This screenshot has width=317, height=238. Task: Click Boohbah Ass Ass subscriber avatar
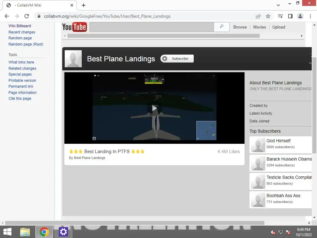258,200
